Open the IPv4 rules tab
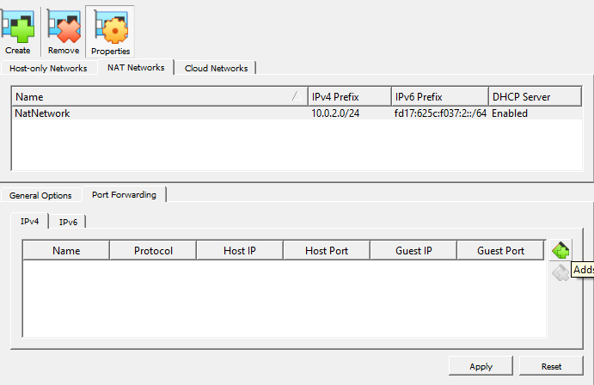 coord(30,222)
